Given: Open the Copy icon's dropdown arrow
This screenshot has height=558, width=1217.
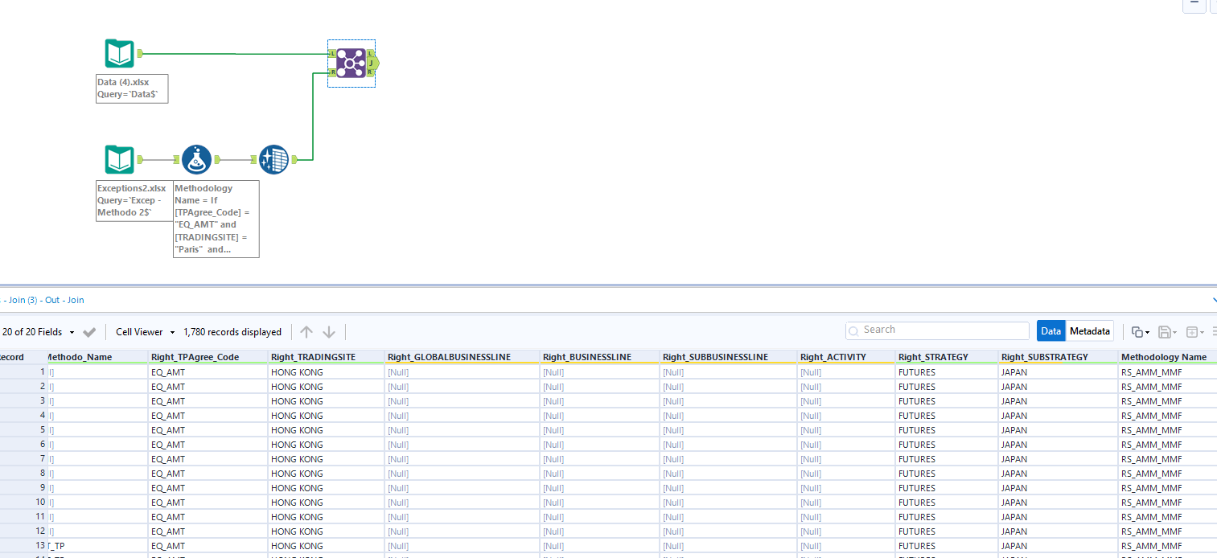Looking at the screenshot, I should 1148,332.
